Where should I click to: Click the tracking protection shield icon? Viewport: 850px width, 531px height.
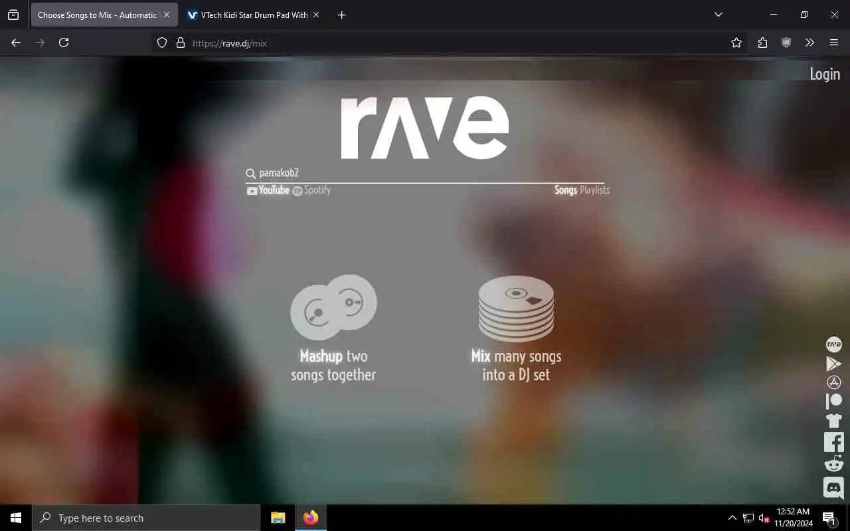point(162,42)
